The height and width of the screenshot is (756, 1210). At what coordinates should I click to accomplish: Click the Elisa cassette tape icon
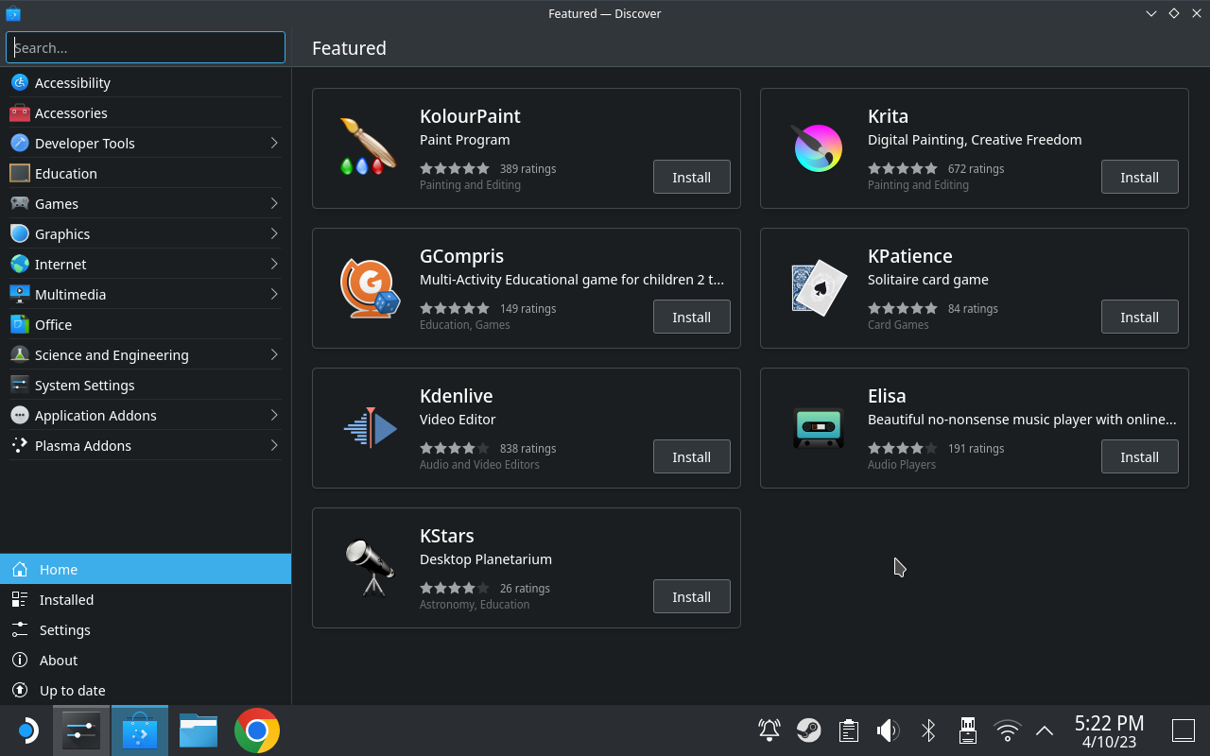click(818, 427)
